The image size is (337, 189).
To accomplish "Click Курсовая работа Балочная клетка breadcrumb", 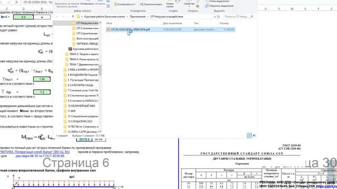I will tap(104, 17).
